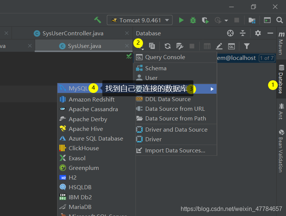
Task: Open query console icon in Database toolbar
Action: (x=231, y=46)
